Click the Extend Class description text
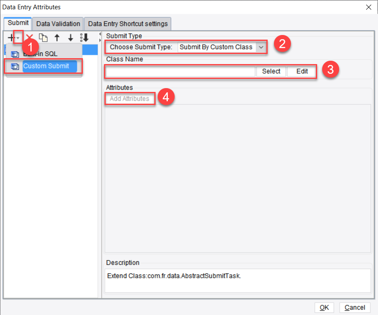Viewport: 378px width, 315px height. [174, 276]
